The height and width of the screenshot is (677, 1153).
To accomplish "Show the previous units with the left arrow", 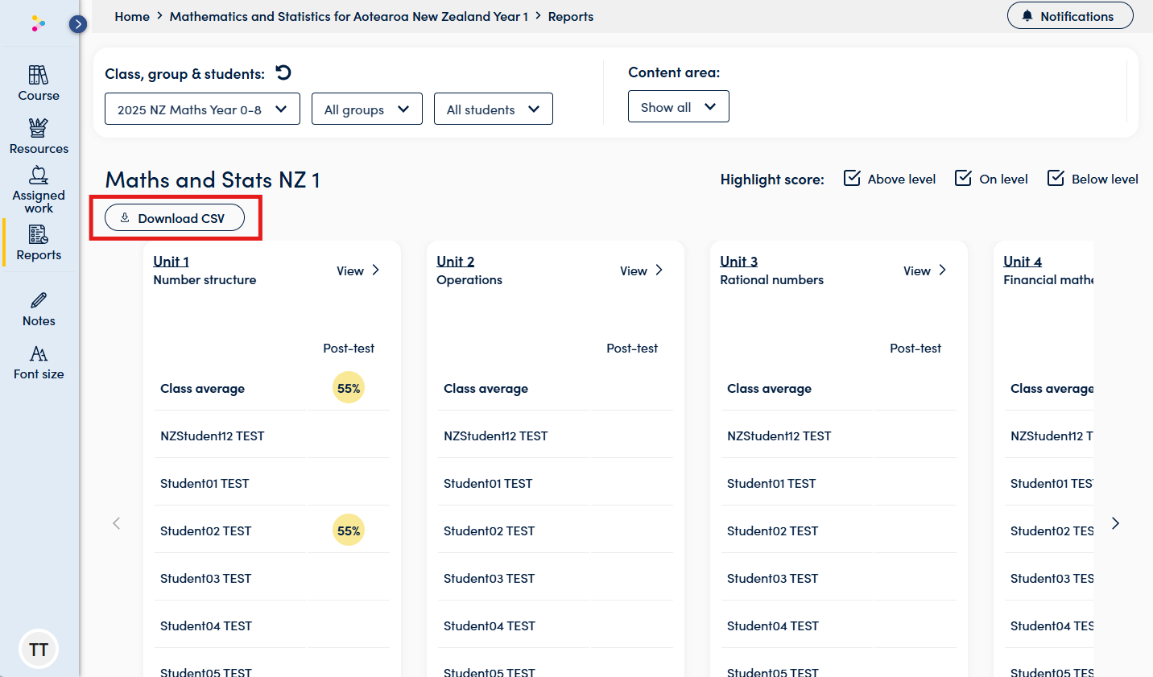I will [117, 523].
